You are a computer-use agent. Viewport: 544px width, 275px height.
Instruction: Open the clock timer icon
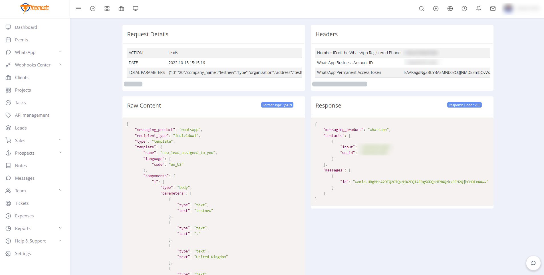click(464, 9)
